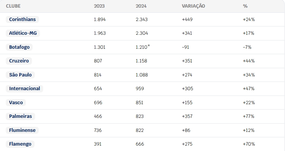Viewport: 285px width, 151px height.
Task: Click the Flamengo club tag
Action: (x=20, y=144)
